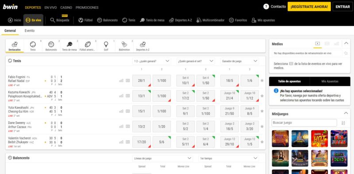
Task: Open EN VIVO top menu
Action: click(50, 8)
